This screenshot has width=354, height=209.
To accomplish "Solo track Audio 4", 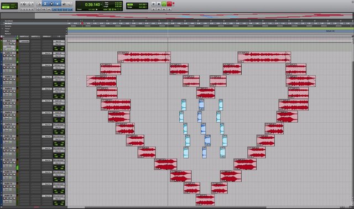I will (x=11, y=67).
